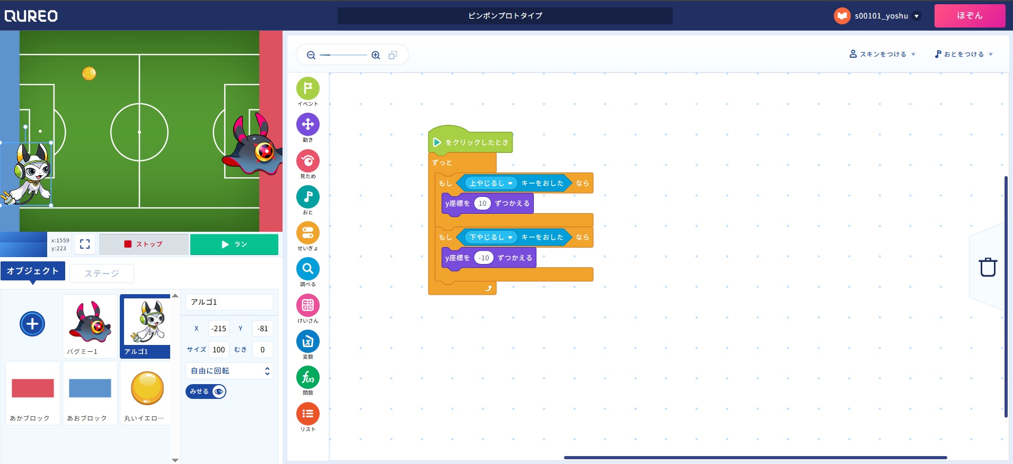Open the けいさん (Operators) block category

pos(307,305)
